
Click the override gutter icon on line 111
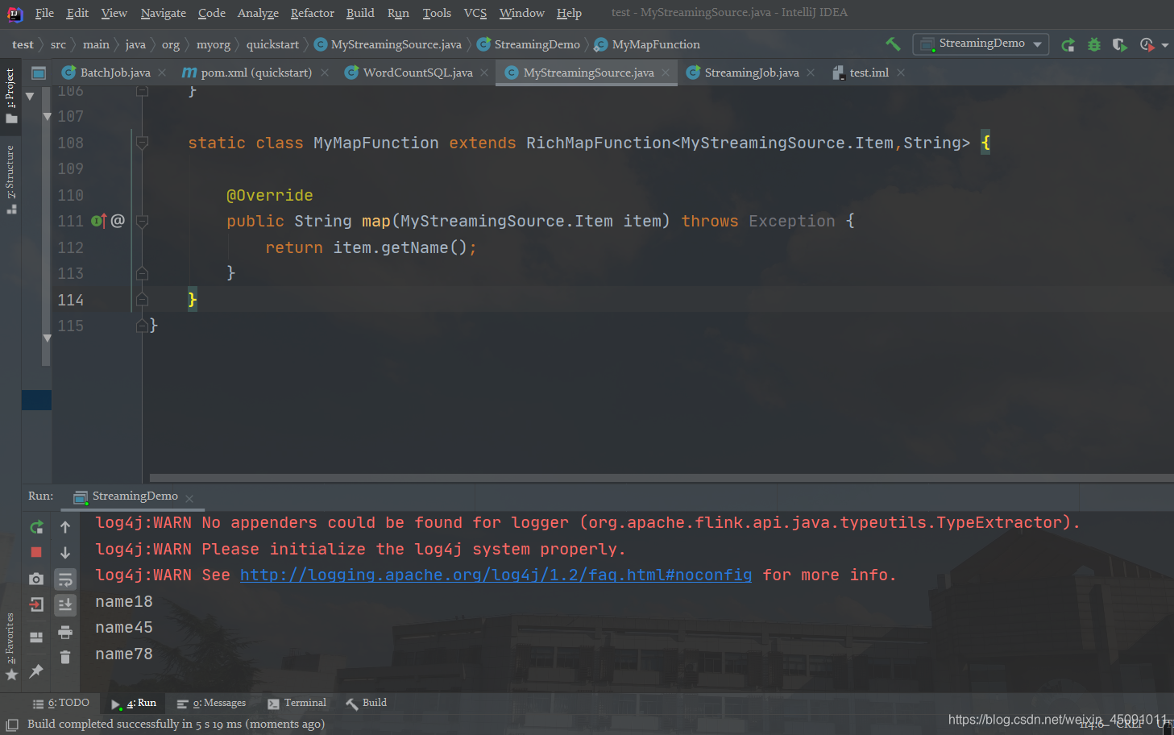pos(98,221)
